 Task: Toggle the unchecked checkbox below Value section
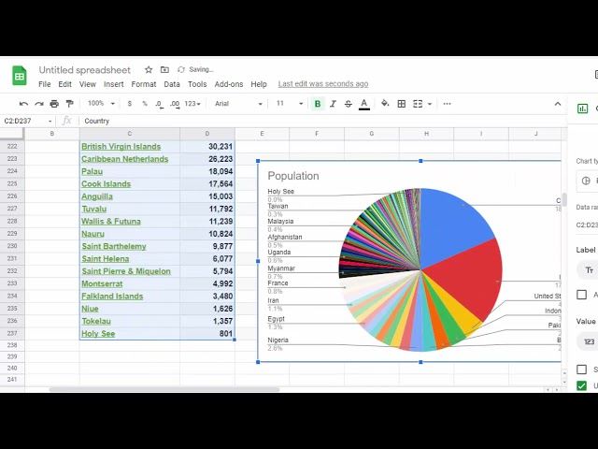pyautogui.click(x=581, y=369)
